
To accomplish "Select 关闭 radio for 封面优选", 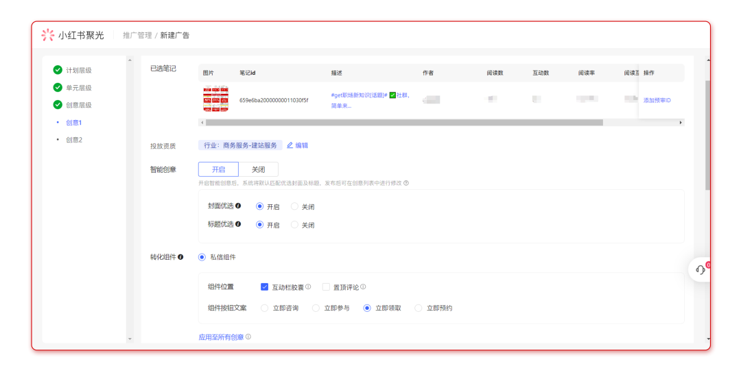I will [295, 206].
